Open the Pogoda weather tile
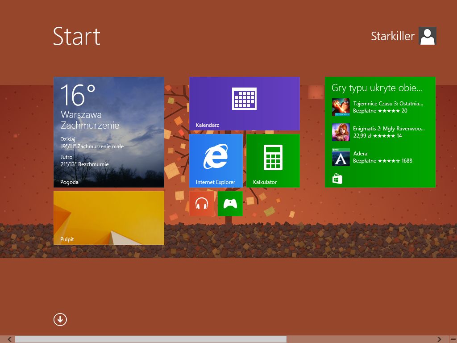Image resolution: width=457 pixels, height=343 pixels. pos(109,132)
